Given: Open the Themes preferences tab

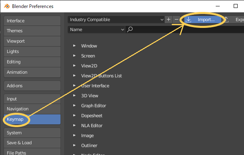Looking at the screenshot, I should [32, 31].
